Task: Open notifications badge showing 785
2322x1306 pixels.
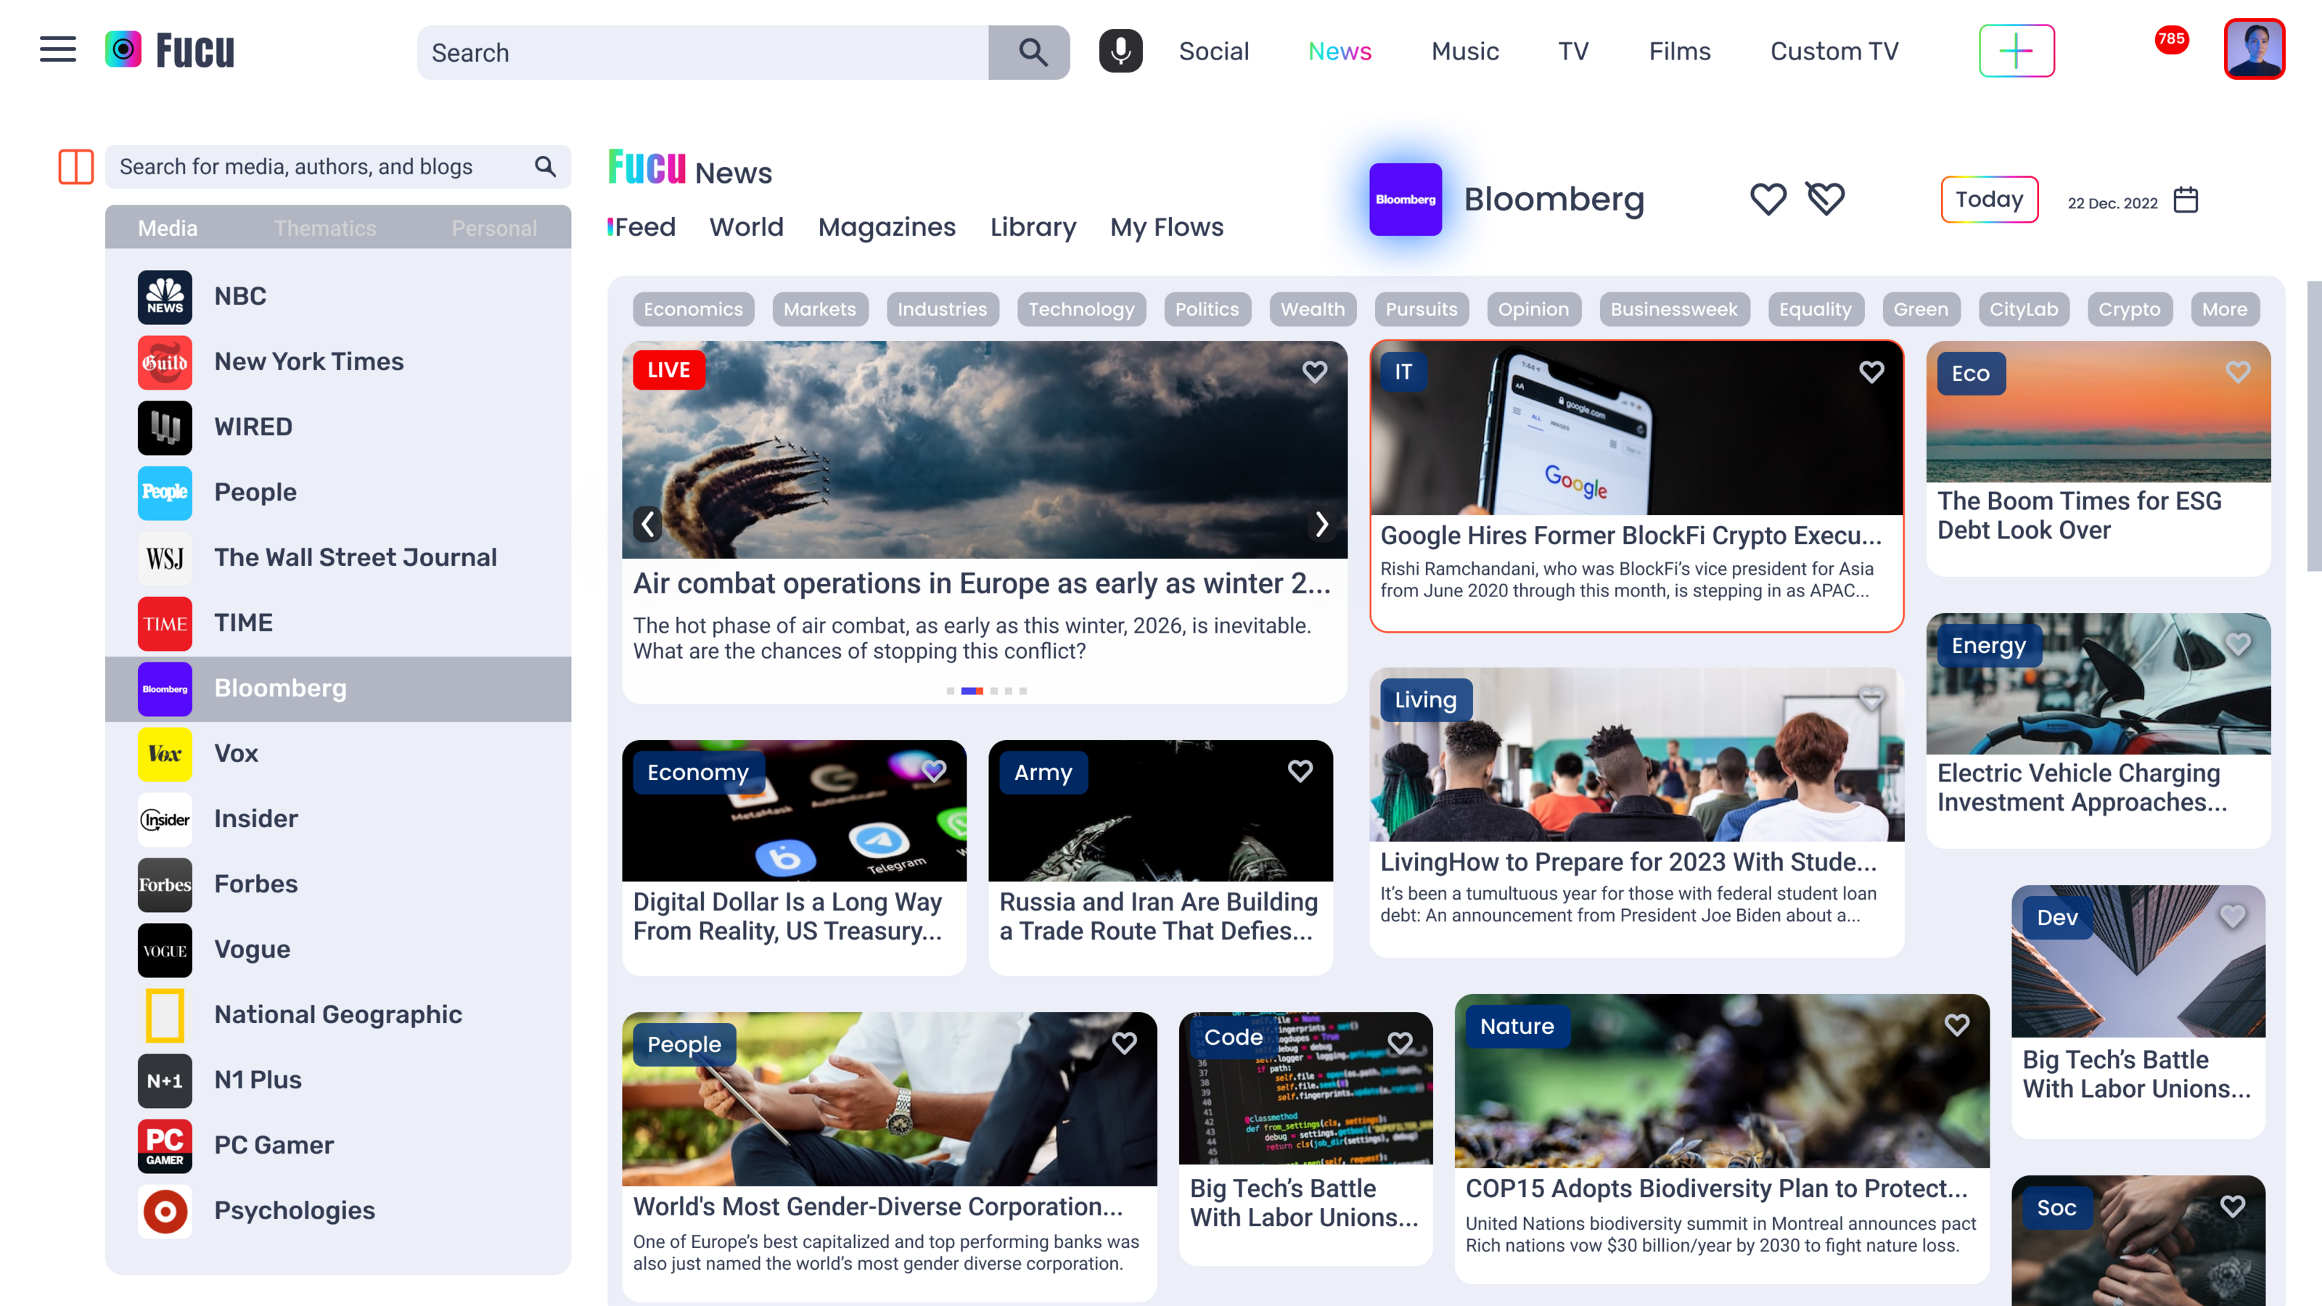Action: click(x=2170, y=40)
